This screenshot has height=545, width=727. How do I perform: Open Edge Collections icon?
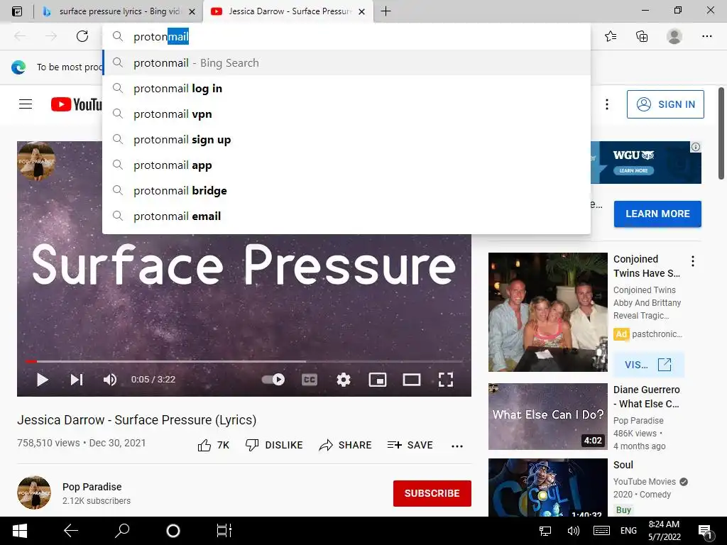642,36
